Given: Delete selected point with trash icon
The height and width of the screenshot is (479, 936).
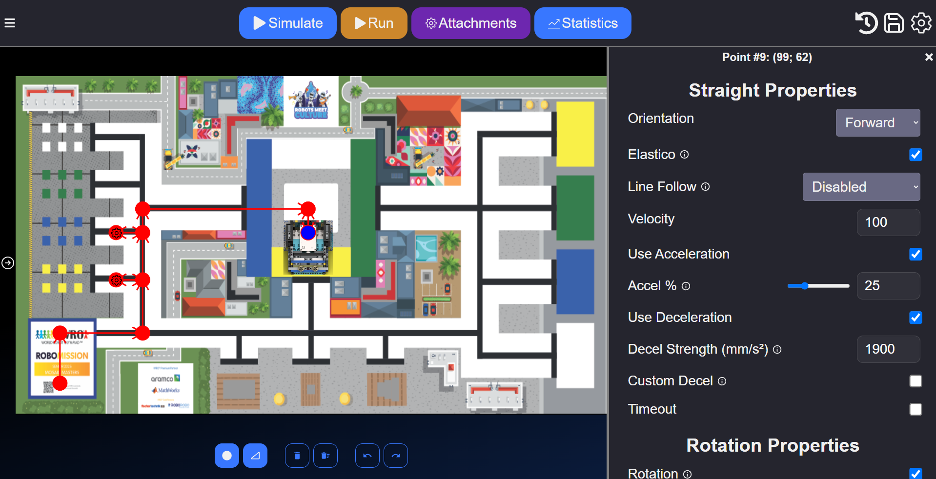Looking at the screenshot, I should pos(297,456).
